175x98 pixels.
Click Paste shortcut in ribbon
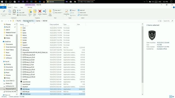22,15
